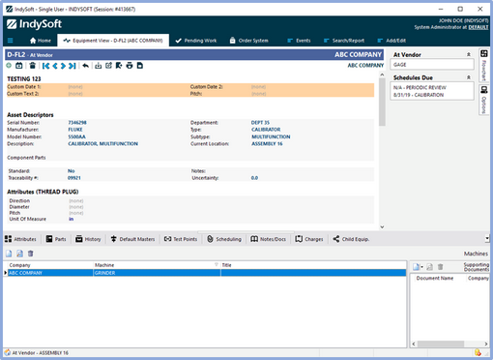
Task: Click the DEPT 35 department value
Action: click(260, 122)
